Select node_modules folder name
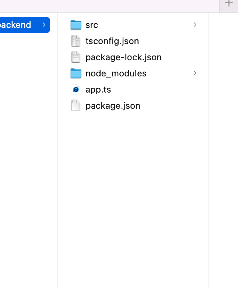Image resolution: width=238 pixels, height=288 pixels. coord(116,73)
